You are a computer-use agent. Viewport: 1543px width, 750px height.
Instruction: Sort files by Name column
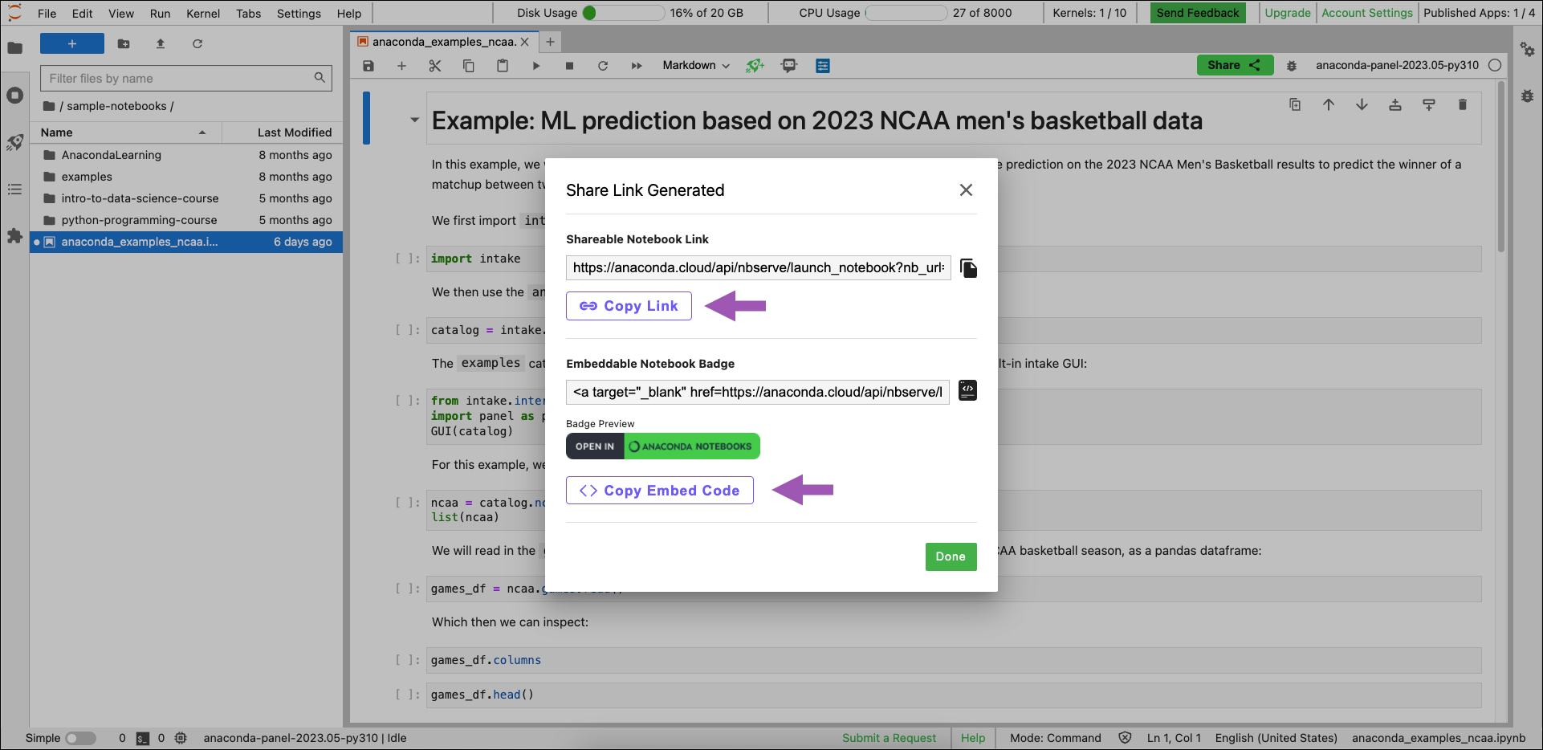click(x=125, y=132)
